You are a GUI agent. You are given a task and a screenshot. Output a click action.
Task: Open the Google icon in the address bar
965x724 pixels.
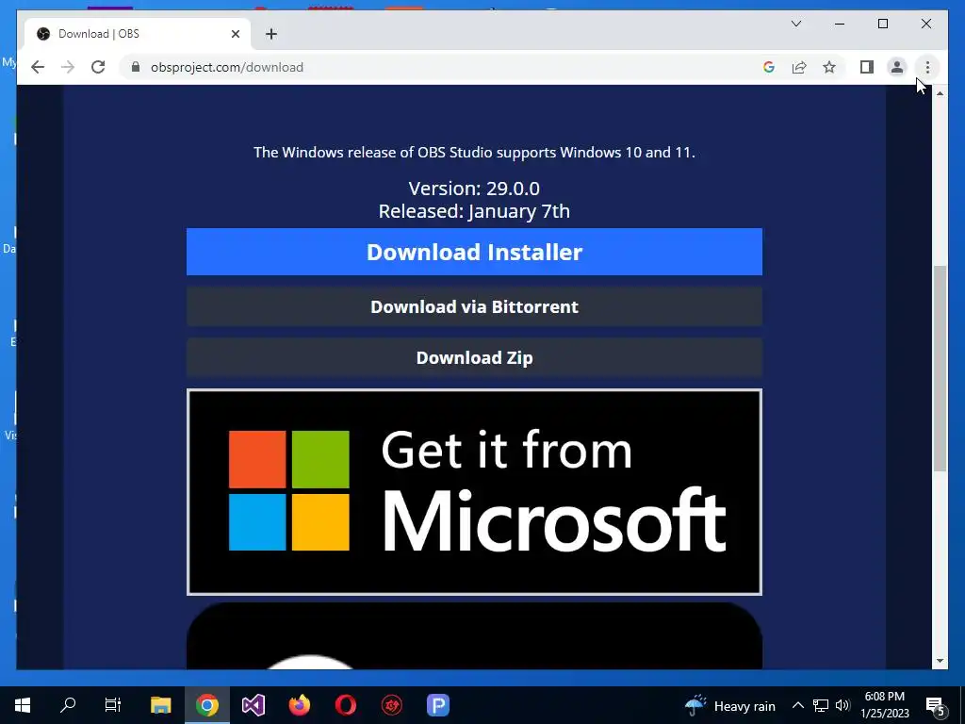point(769,67)
